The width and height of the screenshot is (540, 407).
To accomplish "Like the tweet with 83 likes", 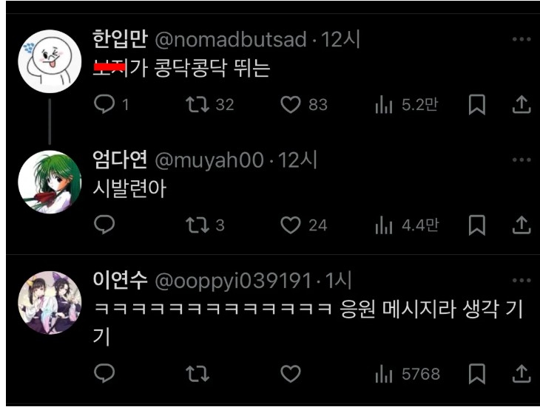I will pyautogui.click(x=291, y=104).
